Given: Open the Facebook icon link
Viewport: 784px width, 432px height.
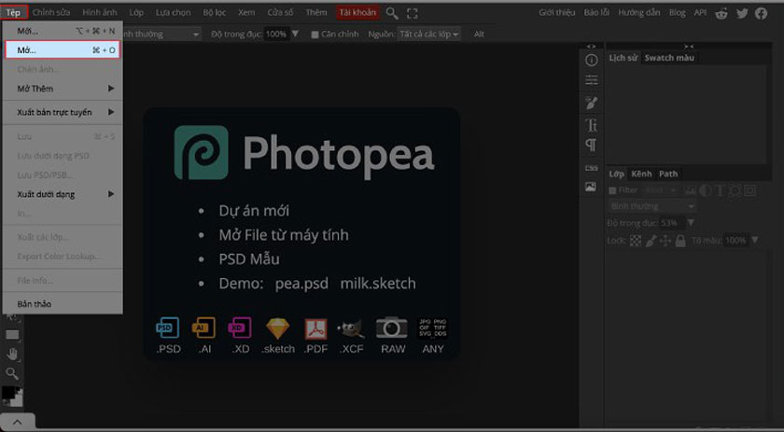Looking at the screenshot, I should (761, 13).
